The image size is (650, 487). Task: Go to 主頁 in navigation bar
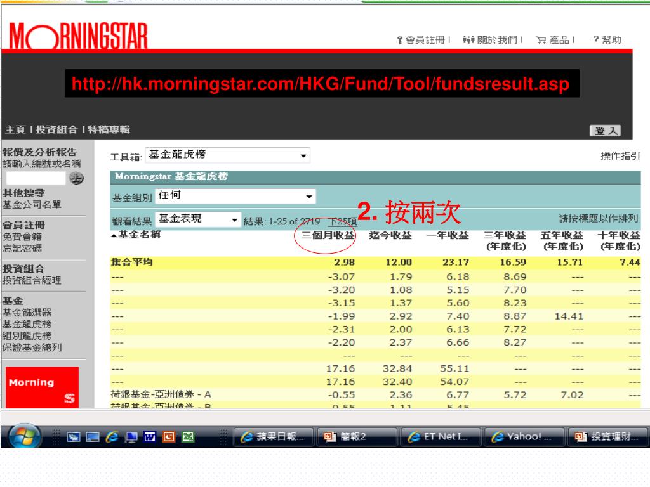coord(15,129)
